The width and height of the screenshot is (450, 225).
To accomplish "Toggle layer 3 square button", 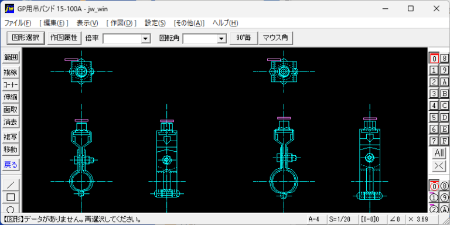I will pyautogui.click(x=434, y=94).
